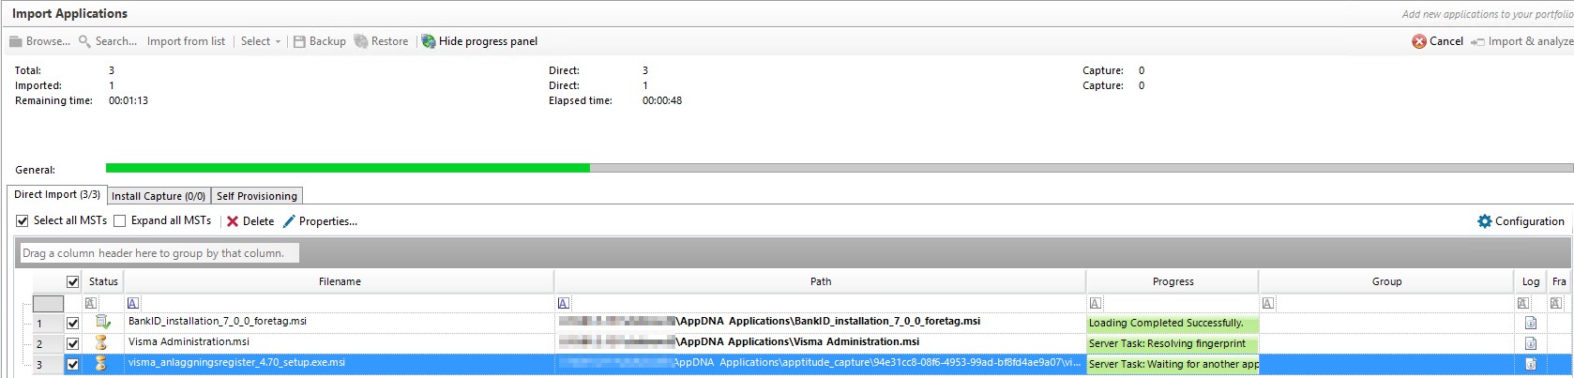The image size is (1574, 378).
Task: Switch to Self Provisioning tab
Action: click(x=256, y=196)
